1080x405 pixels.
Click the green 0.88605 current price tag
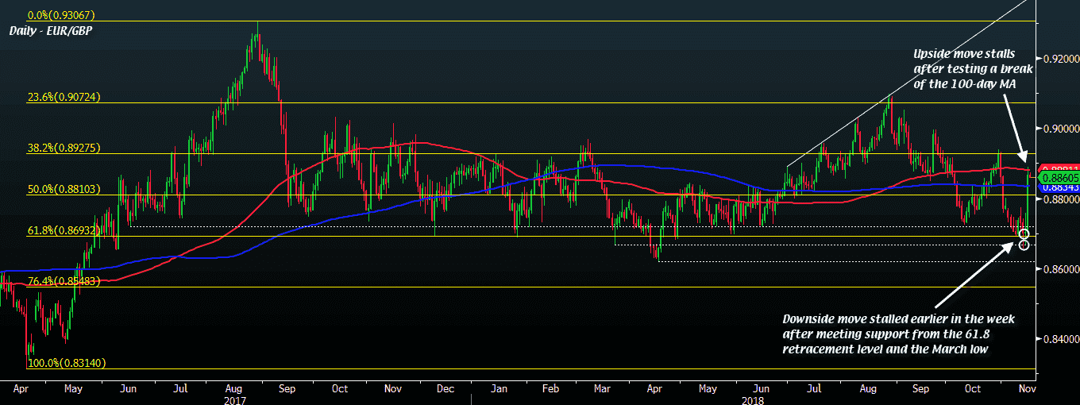(x=1057, y=179)
